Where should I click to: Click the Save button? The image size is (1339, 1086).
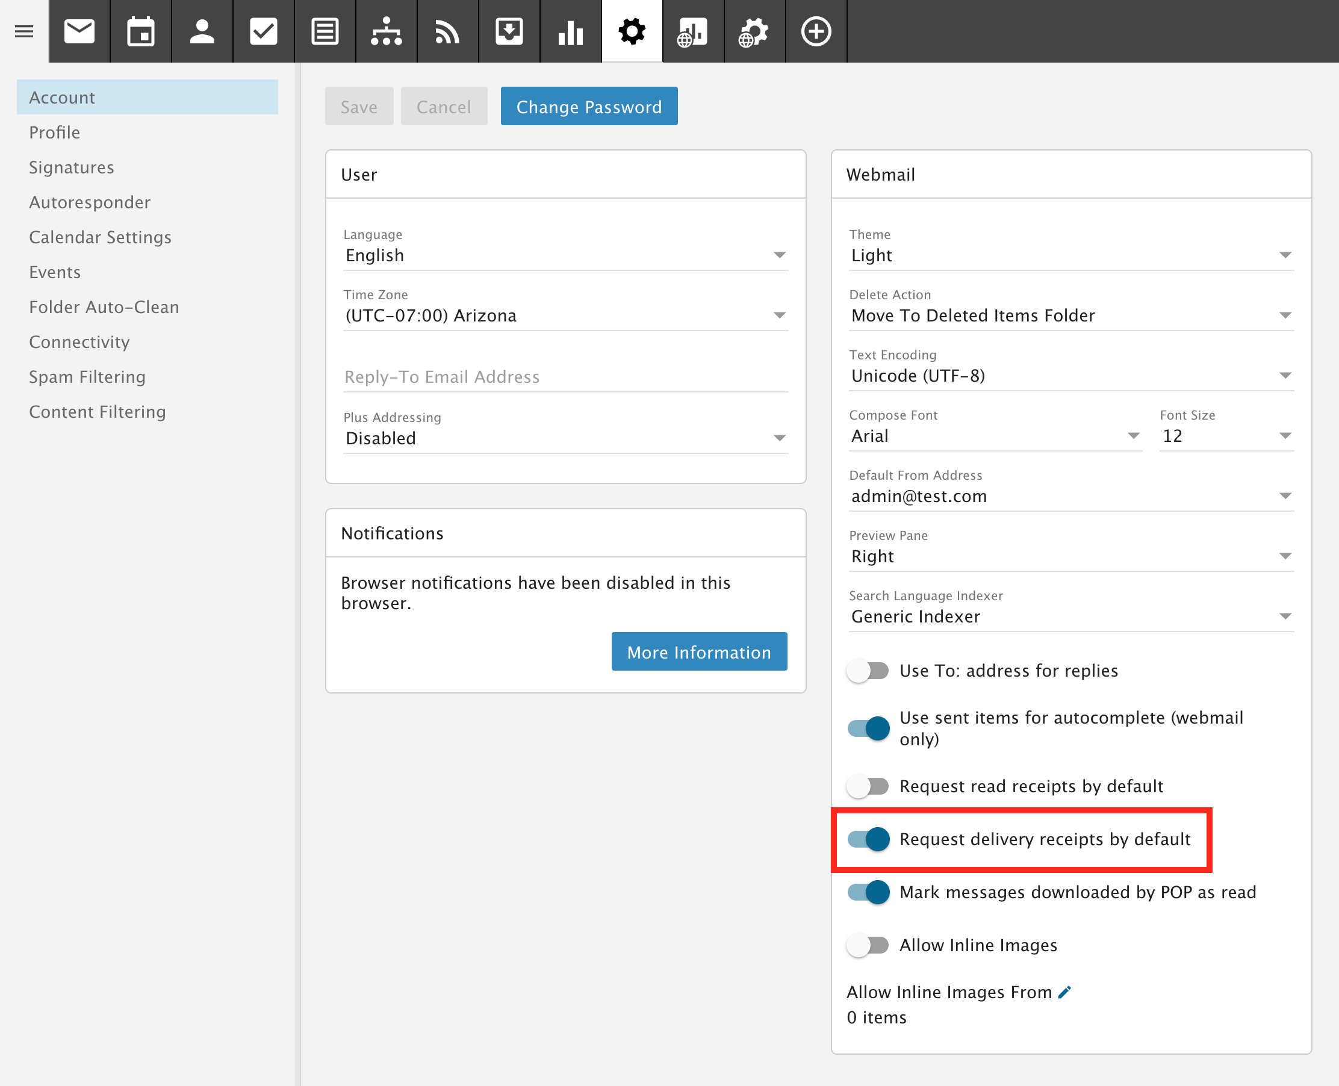[359, 107]
